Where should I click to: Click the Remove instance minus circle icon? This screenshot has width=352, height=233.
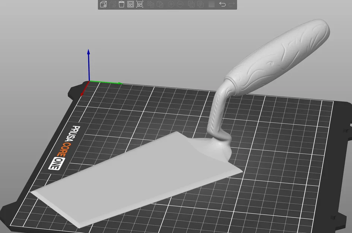click(180, 4)
